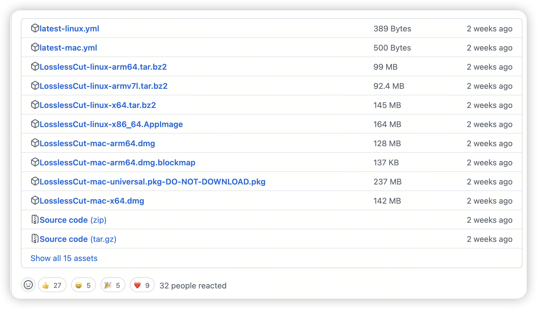Download LosslessCut-mac-arm64.dmg.blockmap file

coord(117,162)
